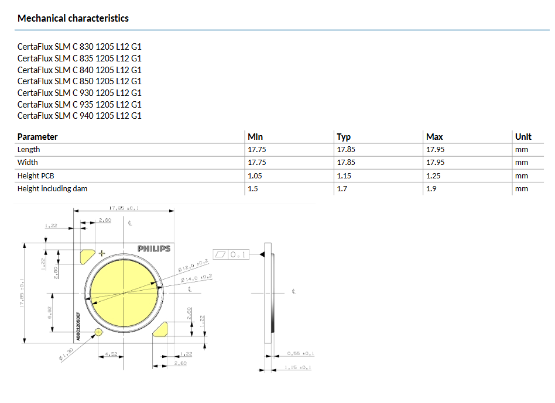Click the Ø12,0 ±0,2 diameter label
The width and height of the screenshot is (555, 403).
point(193,266)
